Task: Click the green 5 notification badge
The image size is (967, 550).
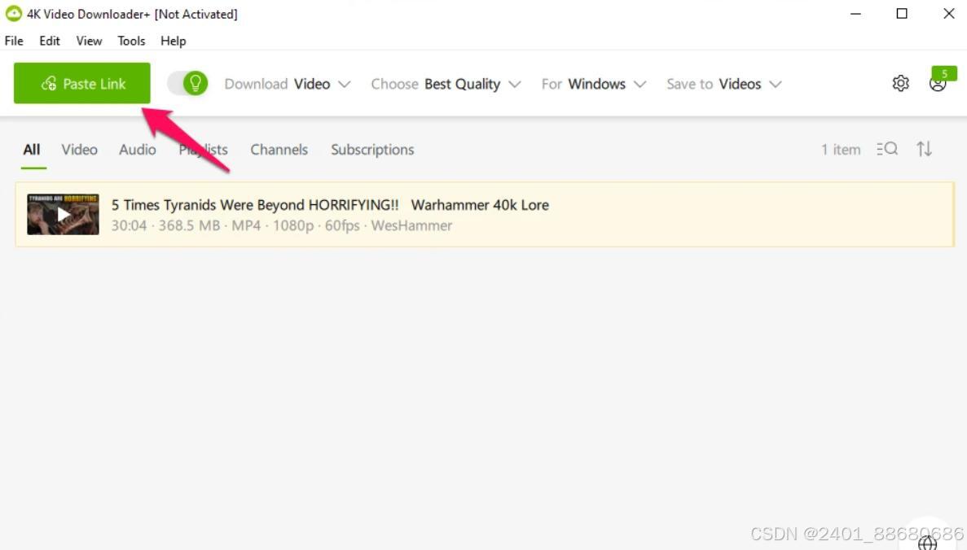Action: tap(944, 73)
